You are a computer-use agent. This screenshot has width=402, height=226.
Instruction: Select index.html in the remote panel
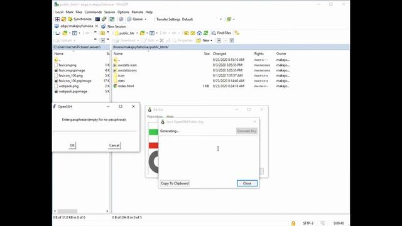[x=126, y=86]
